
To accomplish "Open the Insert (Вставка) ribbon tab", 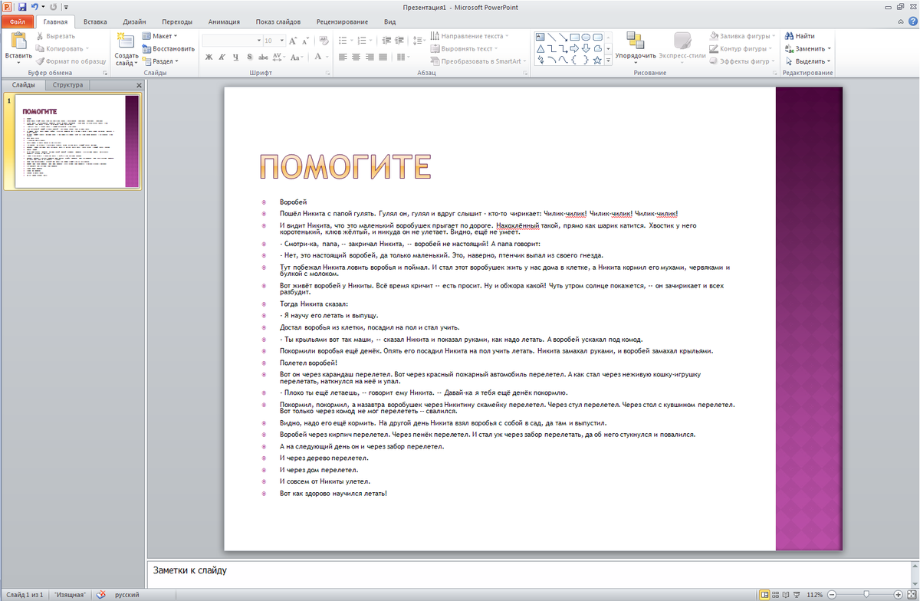I will point(95,22).
